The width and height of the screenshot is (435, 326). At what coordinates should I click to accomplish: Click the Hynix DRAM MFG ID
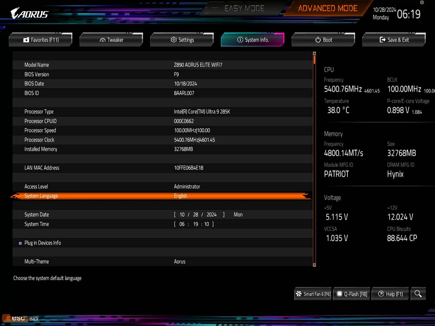395,174
